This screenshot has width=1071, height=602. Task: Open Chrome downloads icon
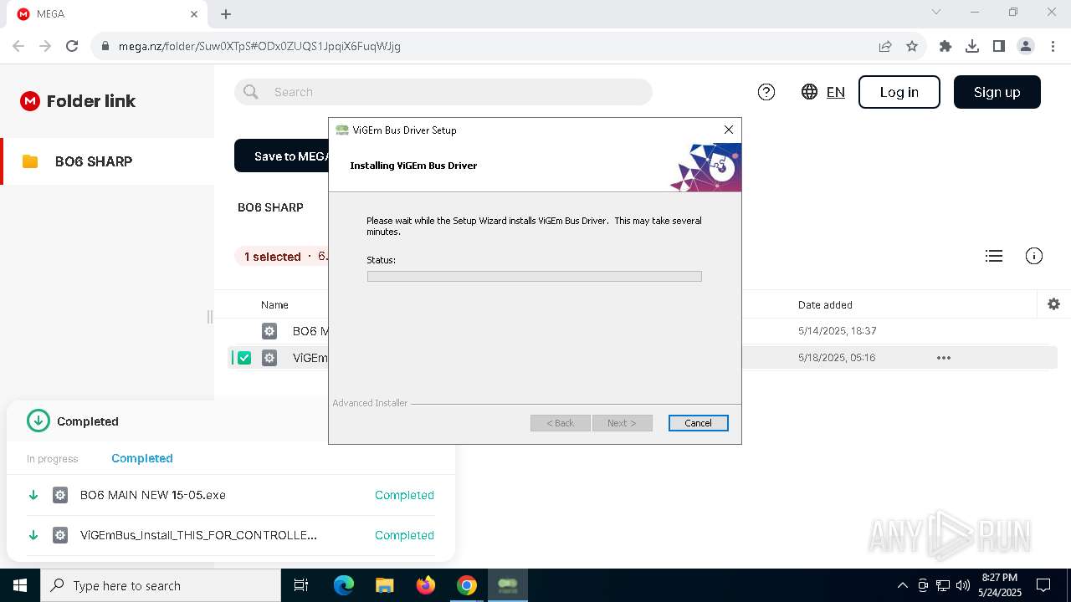click(972, 46)
